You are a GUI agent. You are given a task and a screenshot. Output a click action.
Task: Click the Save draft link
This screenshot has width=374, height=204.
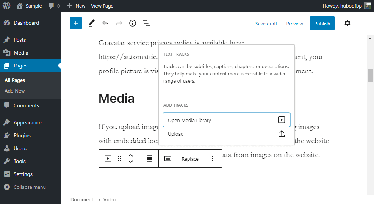click(x=266, y=24)
